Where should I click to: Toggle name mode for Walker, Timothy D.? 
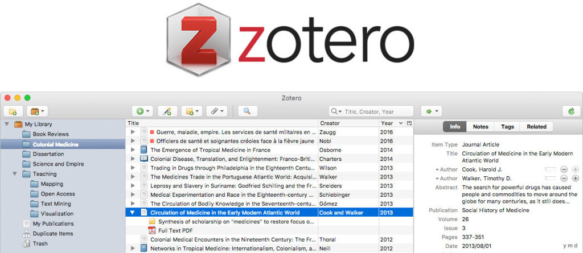pyautogui.click(x=550, y=179)
